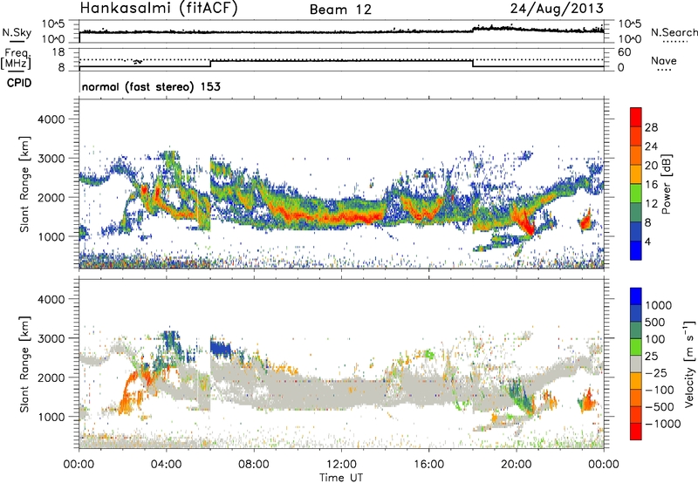Click frequency axis value '18'
The width and height of the screenshot is (698, 483).
click(58, 52)
